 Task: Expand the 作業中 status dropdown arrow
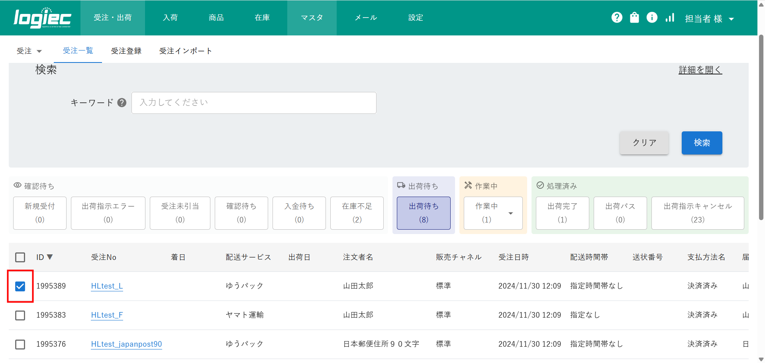(x=510, y=213)
